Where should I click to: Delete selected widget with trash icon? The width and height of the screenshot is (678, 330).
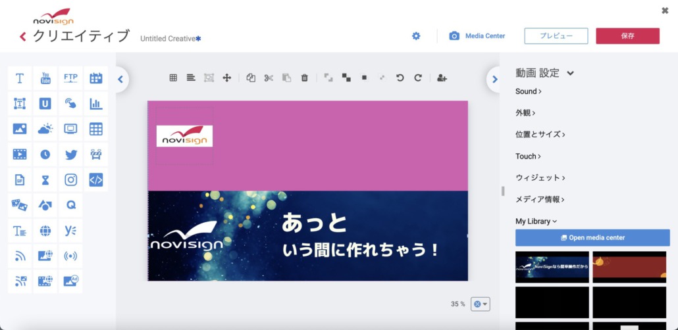coord(304,78)
